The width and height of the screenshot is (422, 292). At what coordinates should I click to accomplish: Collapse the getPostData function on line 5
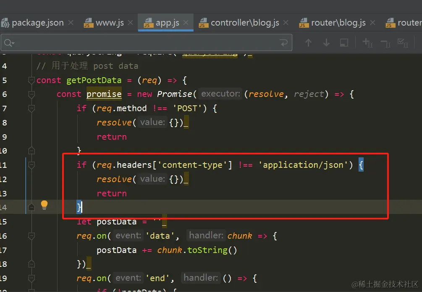point(31,80)
